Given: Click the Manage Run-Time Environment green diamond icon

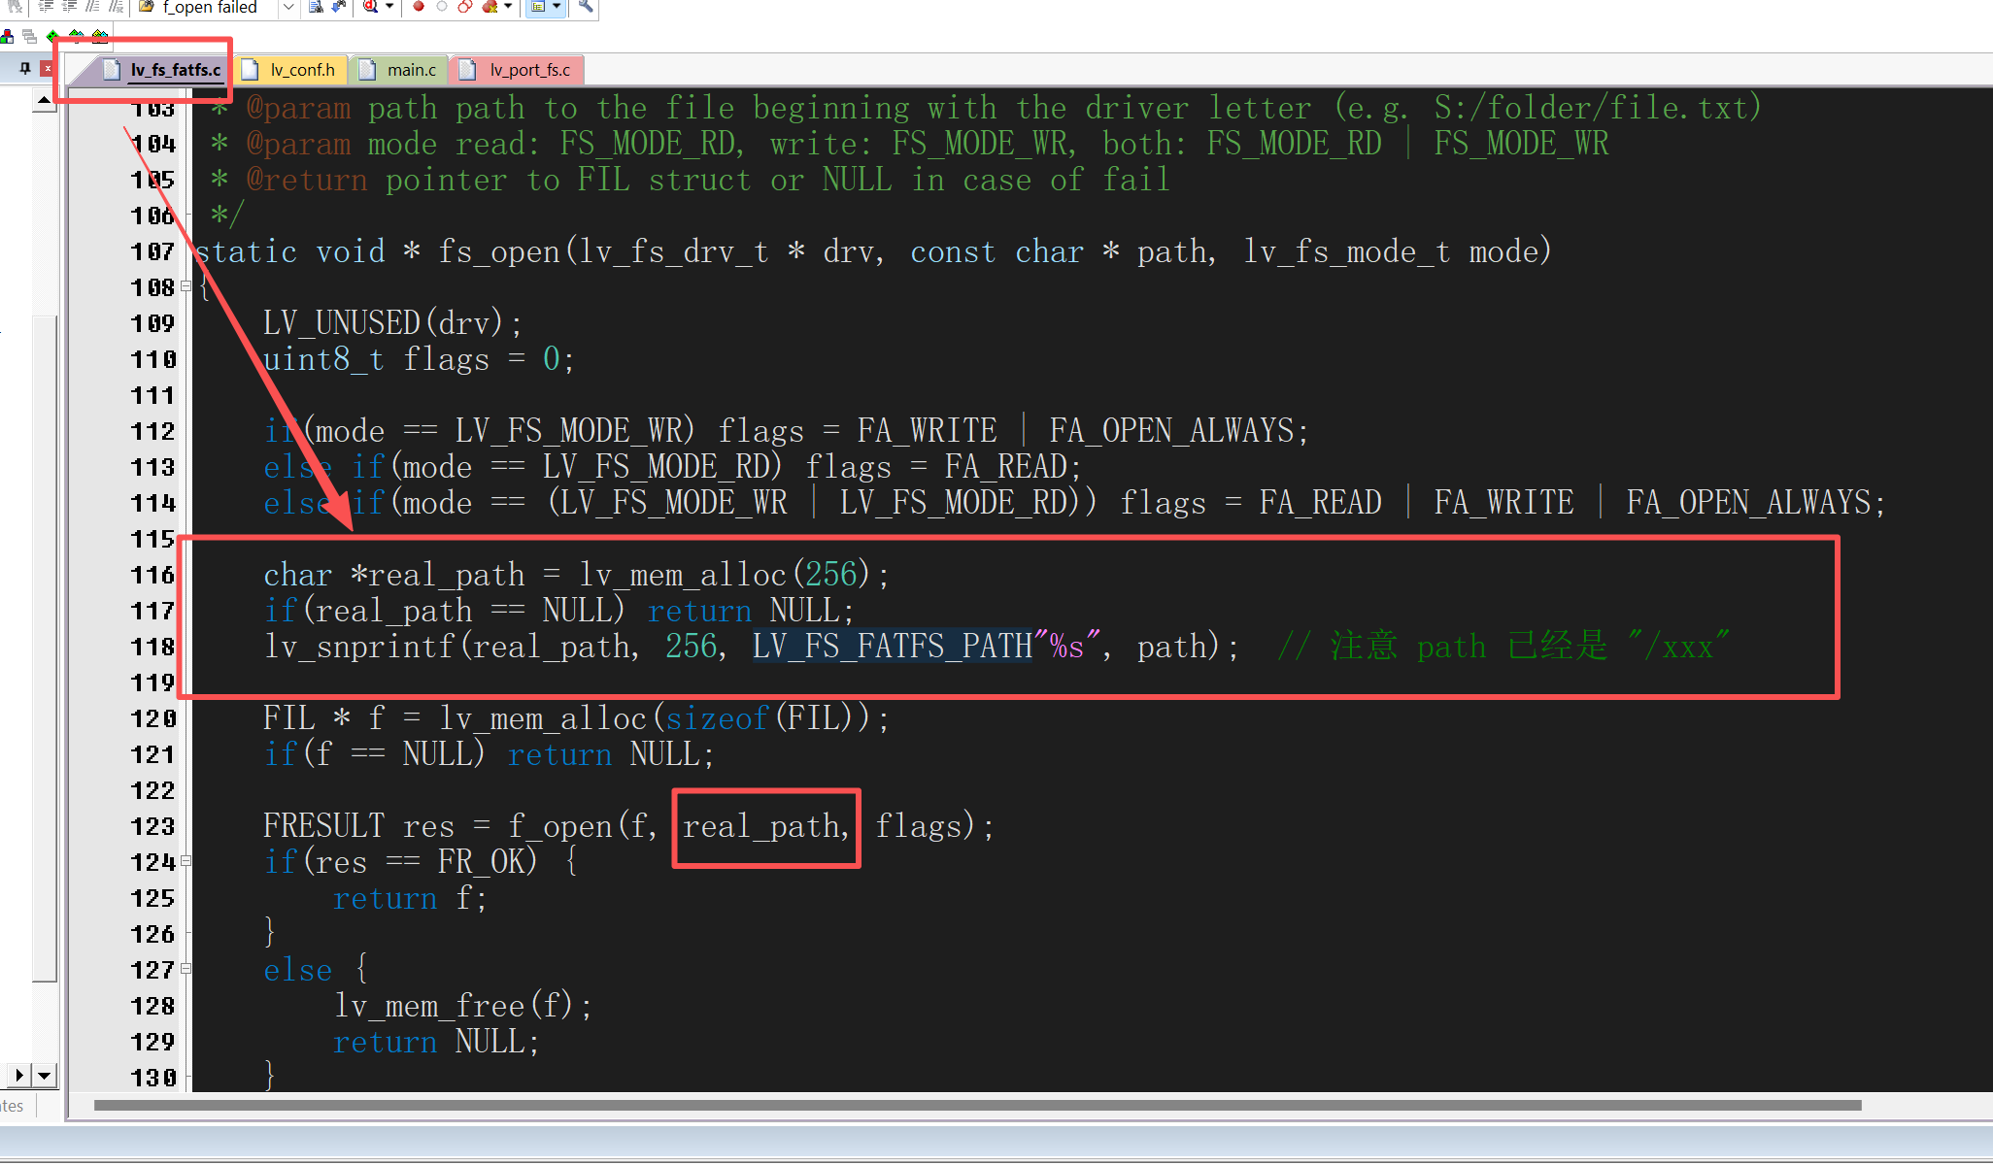Looking at the screenshot, I should 52,36.
